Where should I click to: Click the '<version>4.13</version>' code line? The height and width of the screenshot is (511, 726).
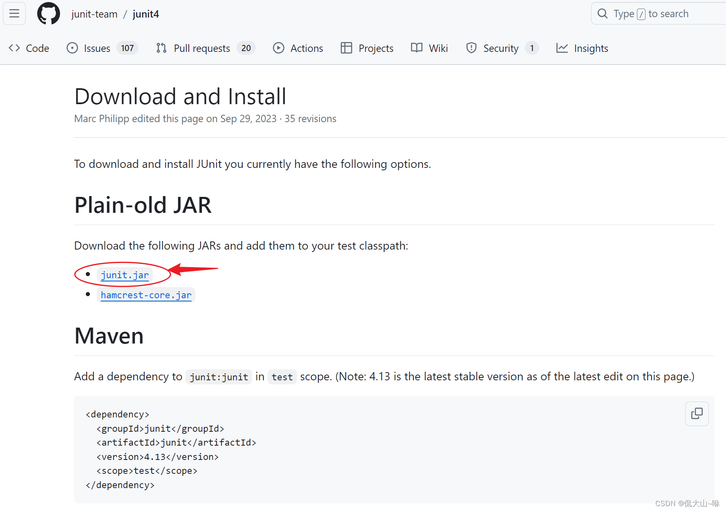[x=158, y=457]
